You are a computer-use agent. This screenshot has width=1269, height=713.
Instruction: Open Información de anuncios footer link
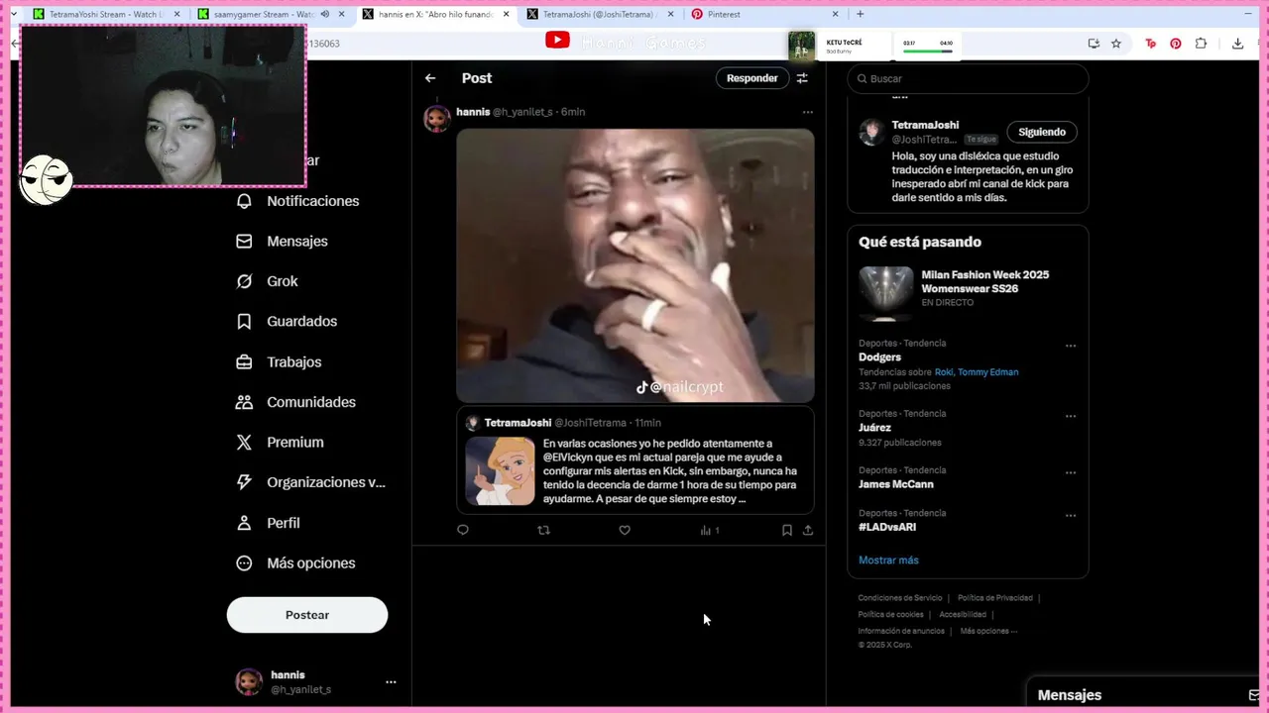click(x=901, y=631)
